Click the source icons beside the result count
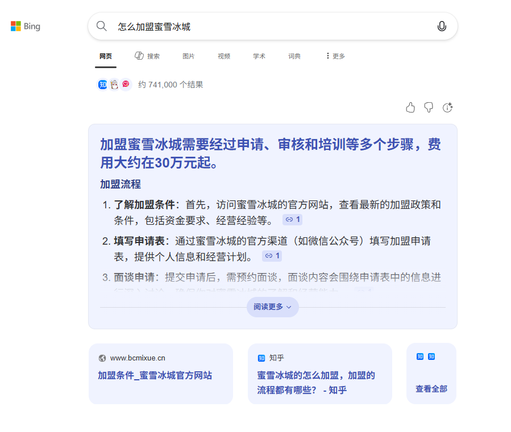Viewport: 511px width, 432px height. [114, 85]
